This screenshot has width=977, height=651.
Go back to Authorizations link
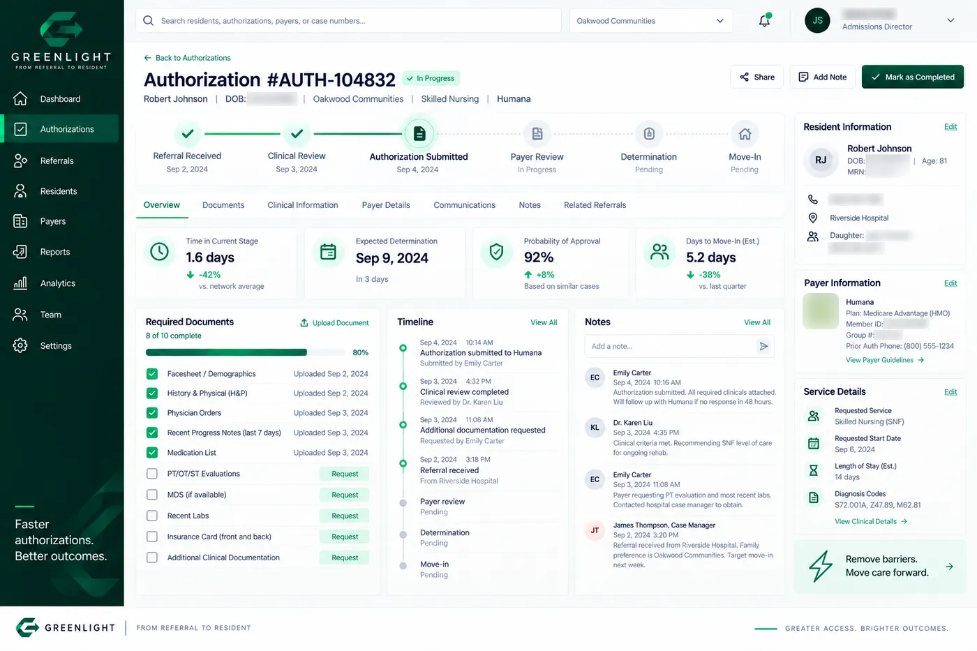(x=187, y=58)
